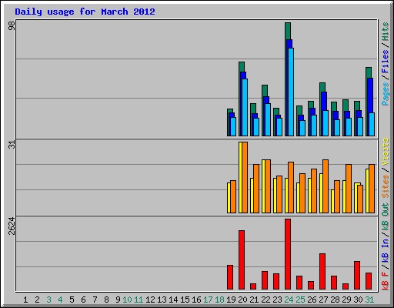This screenshot has height=308, width=394.
Task: Click day 5 on the x-axis
Action: (72, 300)
